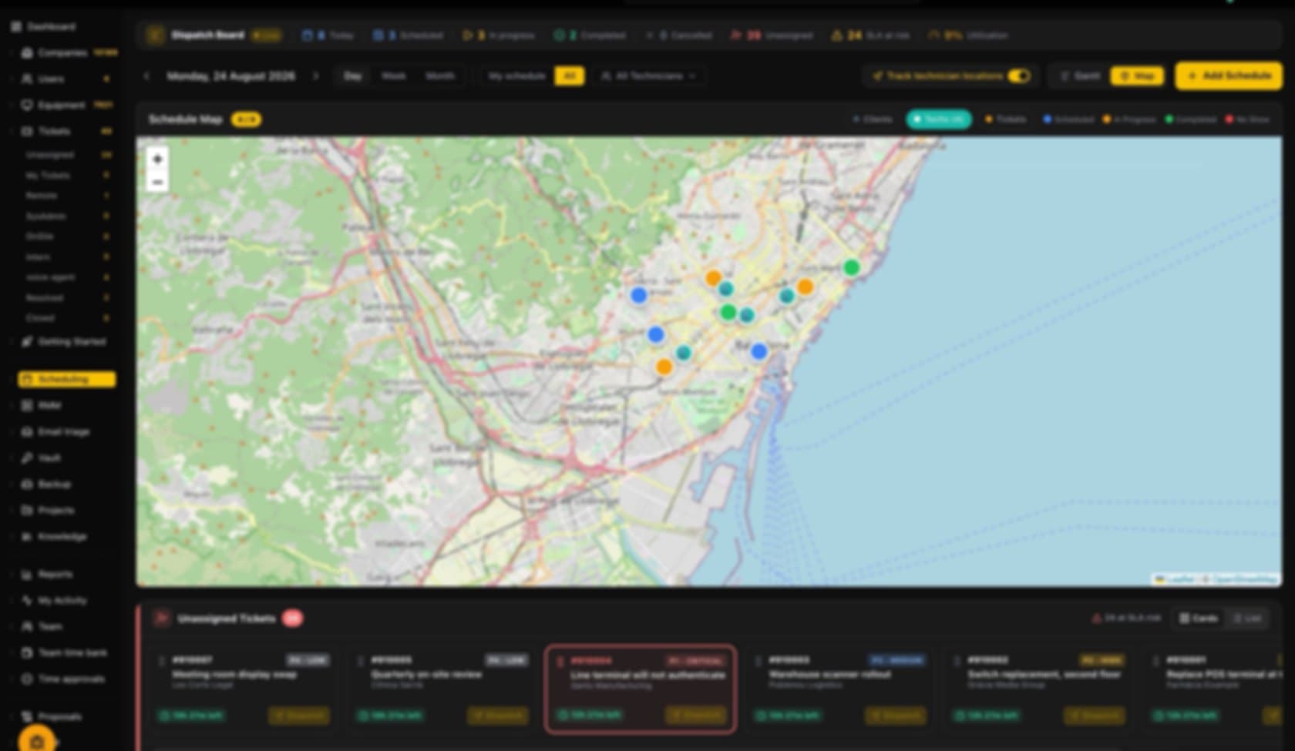Click the Add Schedule button

(x=1229, y=75)
